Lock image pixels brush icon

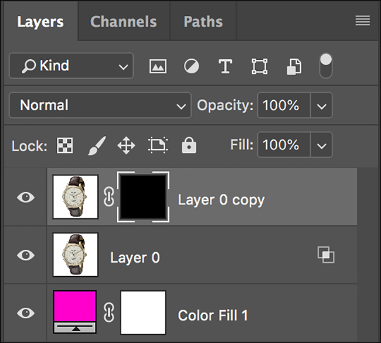pos(96,145)
